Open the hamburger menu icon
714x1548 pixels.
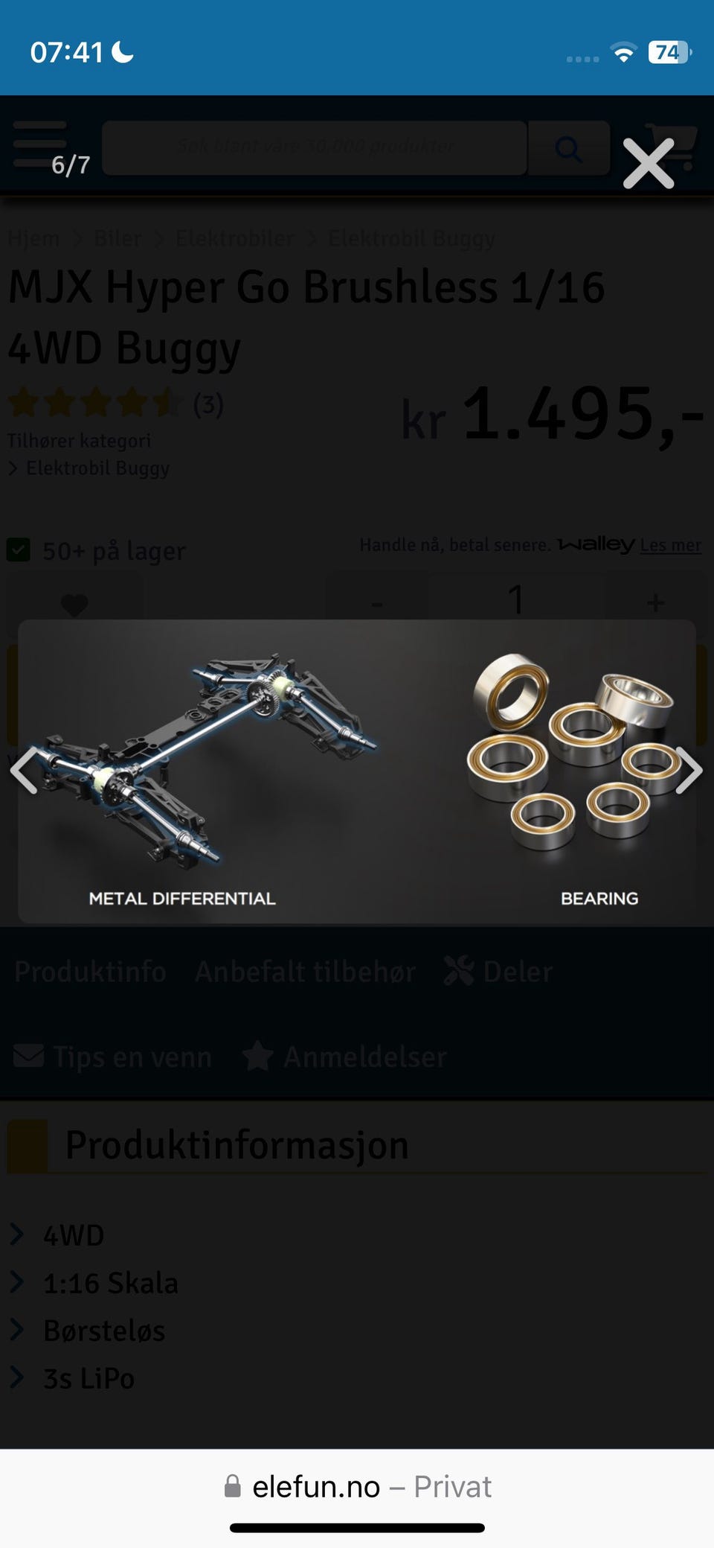tap(39, 144)
